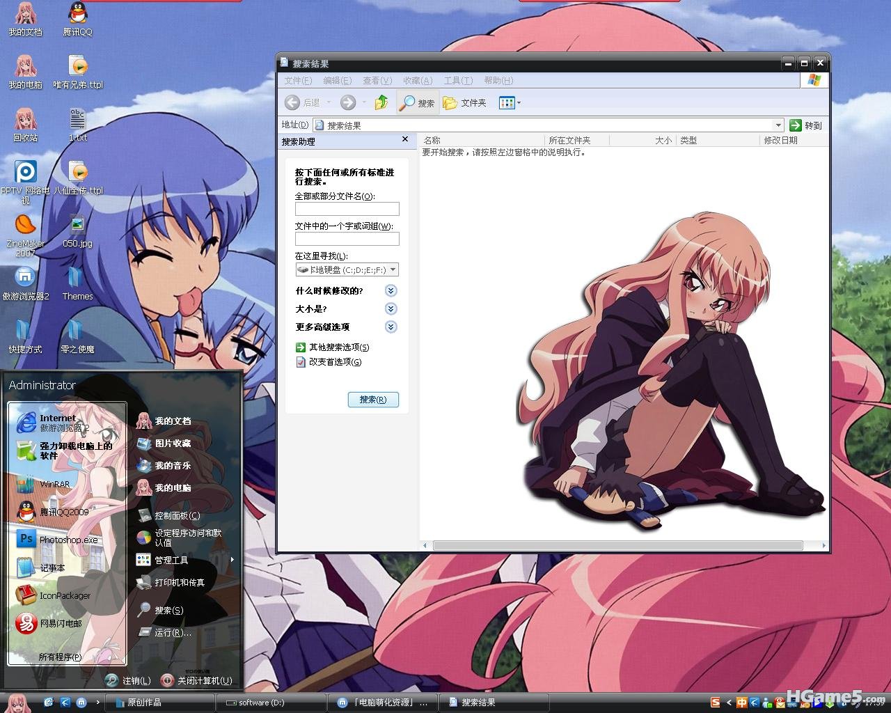
Task: Select the Themes folder on desktop
Action: [77, 284]
